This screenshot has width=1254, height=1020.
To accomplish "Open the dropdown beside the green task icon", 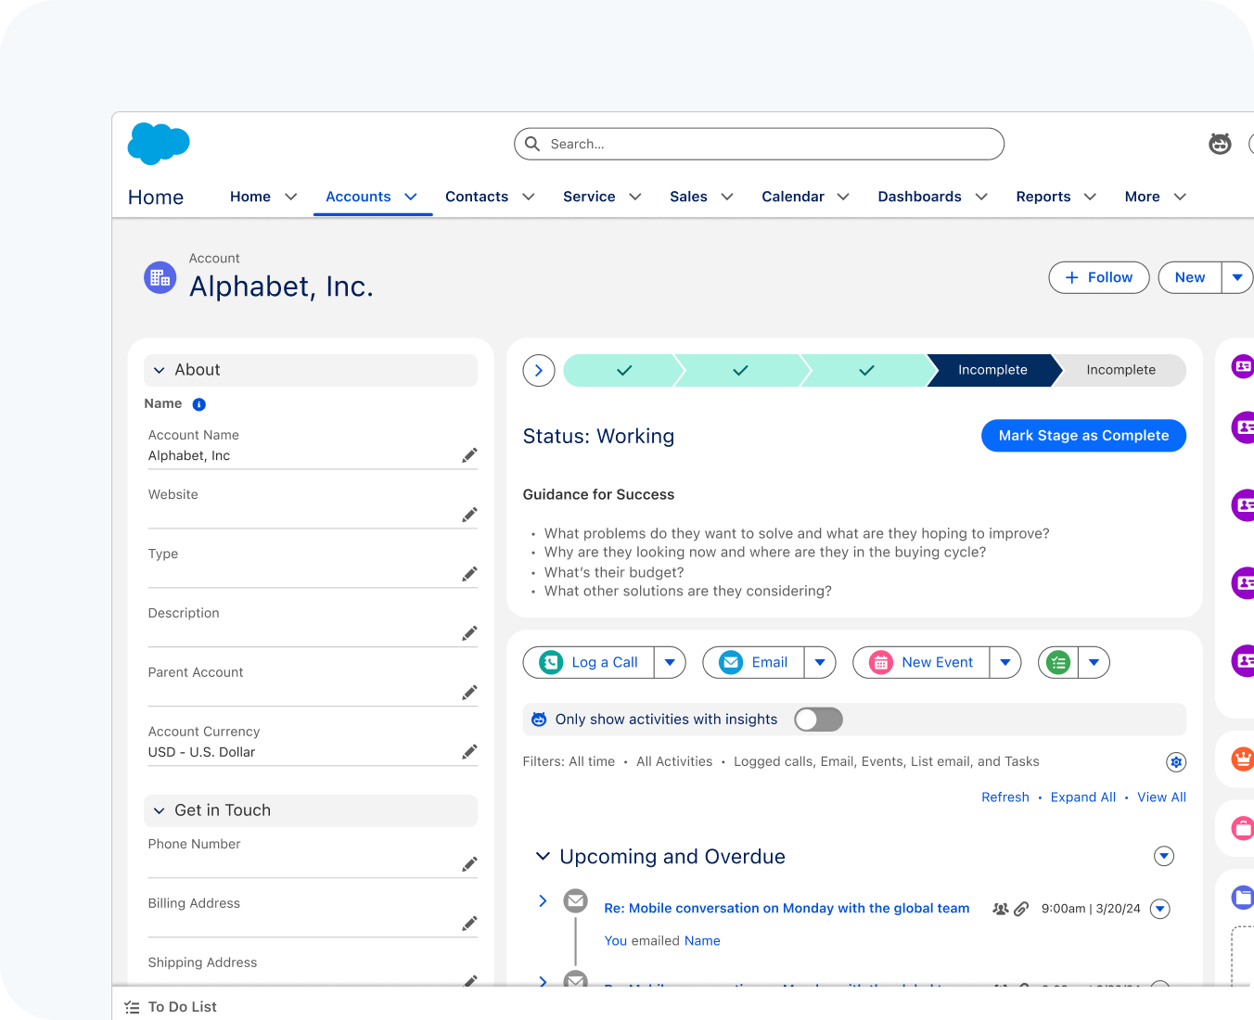I will coord(1094,662).
